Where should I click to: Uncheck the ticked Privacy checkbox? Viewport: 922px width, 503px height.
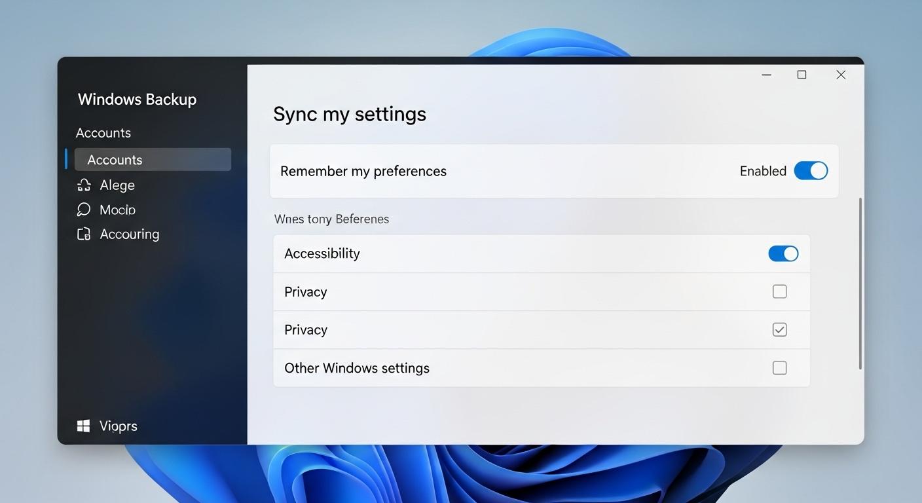779,329
